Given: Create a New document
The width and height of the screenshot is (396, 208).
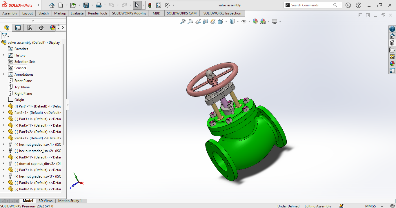Looking at the screenshot, I should tap(61, 5).
